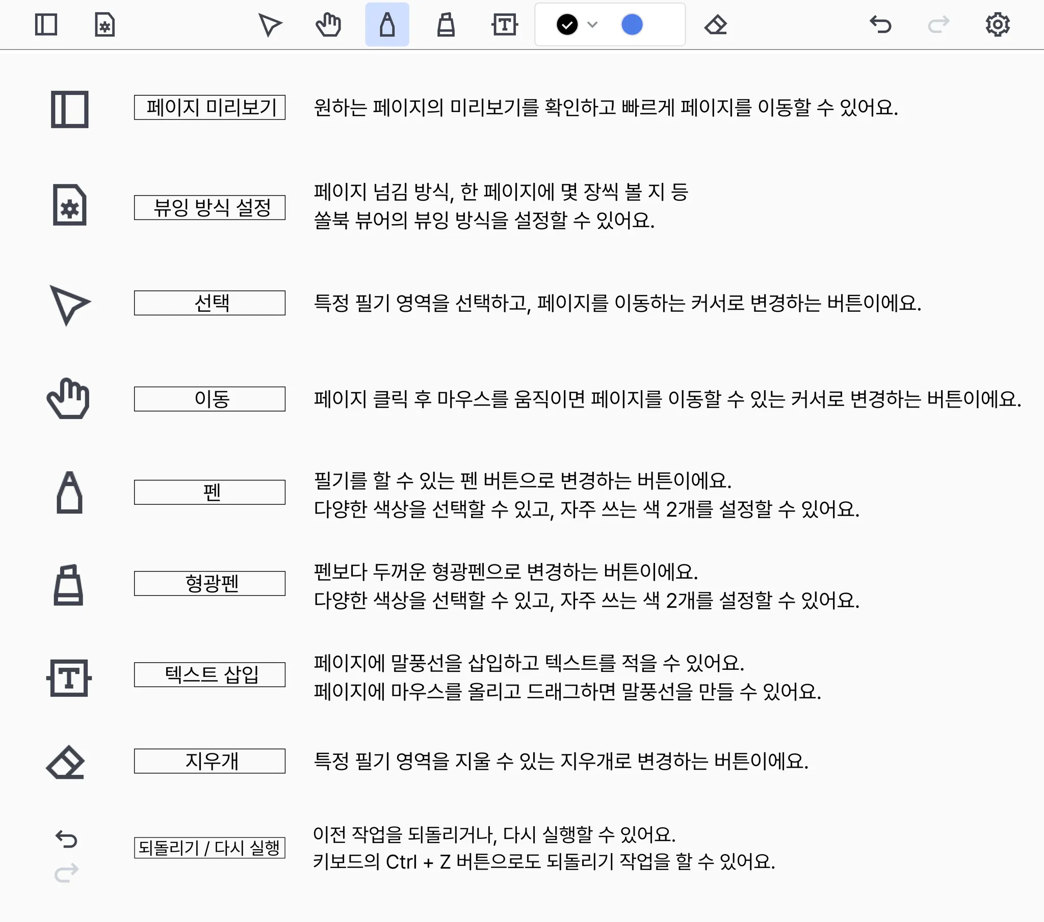Switch to the hand move tool
This screenshot has width=1044, height=922.
[x=328, y=24]
